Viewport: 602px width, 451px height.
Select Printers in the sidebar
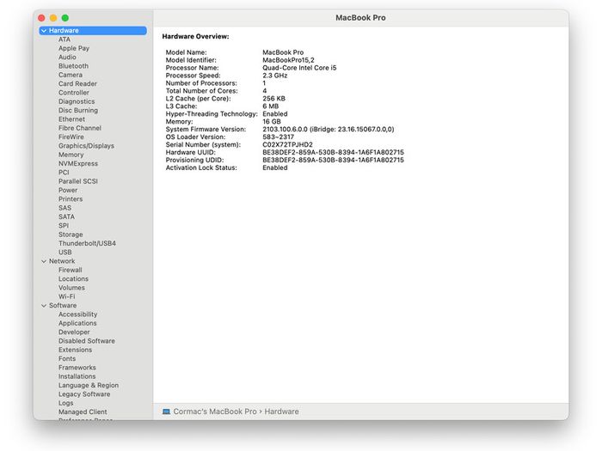71,199
